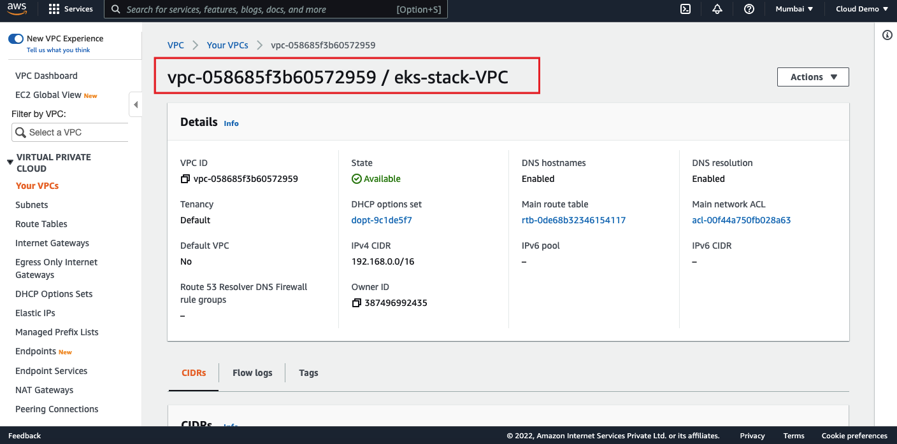Viewport: 897px width, 444px height.
Task: Open Privacy footer link
Action: 752,436
